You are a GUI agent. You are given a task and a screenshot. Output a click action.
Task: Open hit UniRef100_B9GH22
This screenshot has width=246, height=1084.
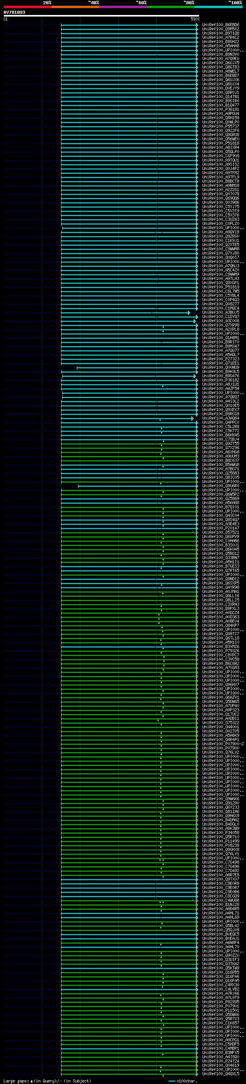(220, 42)
